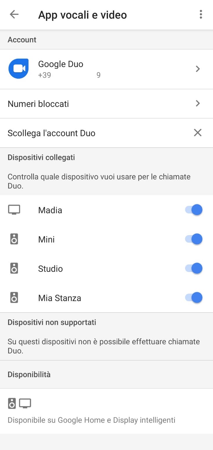
Task: Tap the speaker icon beside Mia Stanza
Action: tap(14, 298)
